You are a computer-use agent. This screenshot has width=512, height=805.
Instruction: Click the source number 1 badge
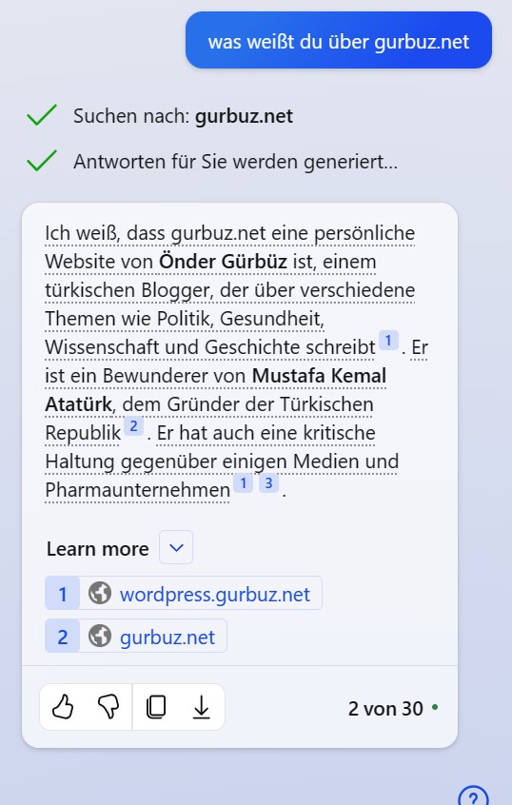pyautogui.click(x=62, y=593)
